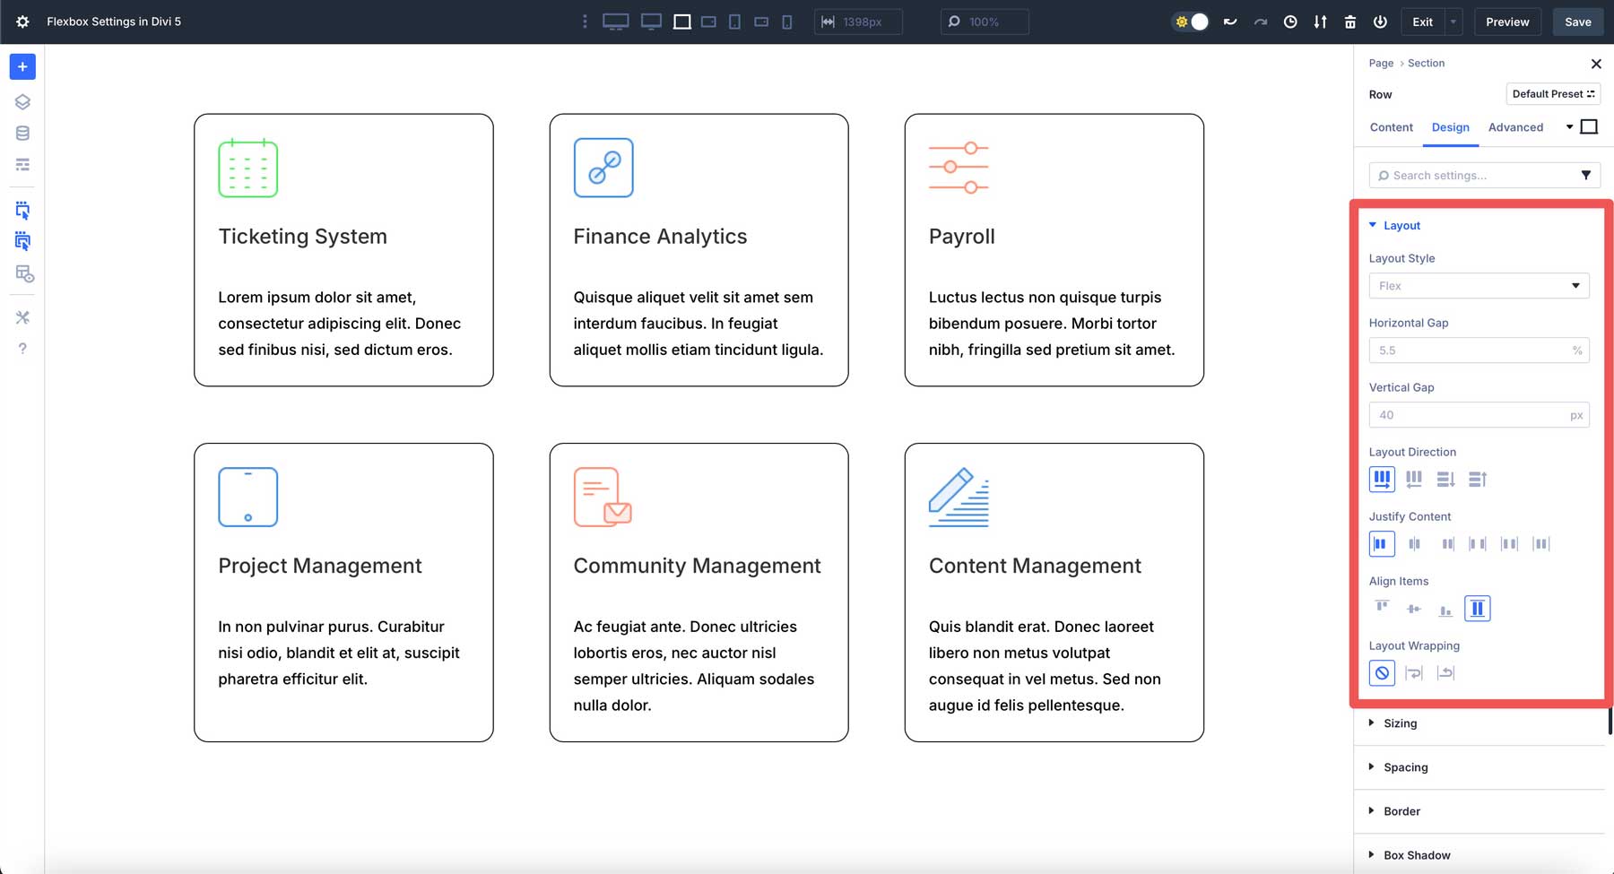Expand the Box Shadow settings group
Viewport: 1614px width, 874px height.
point(1416,855)
